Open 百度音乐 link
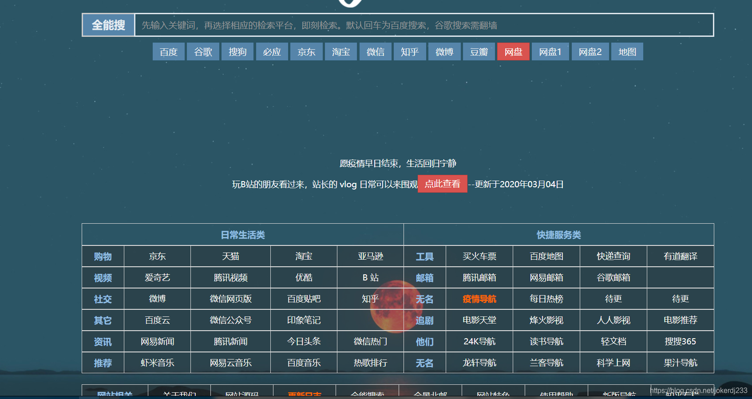 point(304,363)
